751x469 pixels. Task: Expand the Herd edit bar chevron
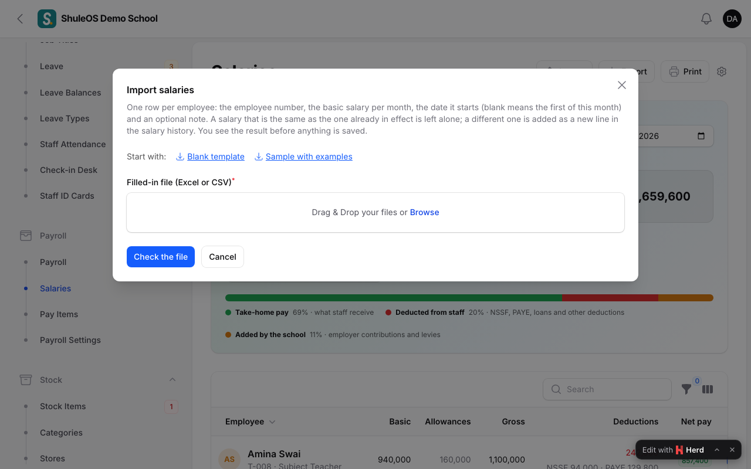coord(717,450)
